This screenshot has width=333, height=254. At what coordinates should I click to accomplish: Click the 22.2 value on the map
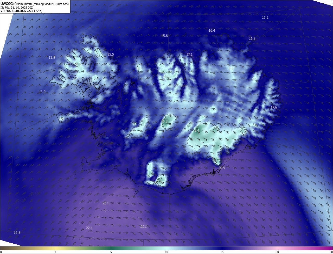tap(143, 226)
